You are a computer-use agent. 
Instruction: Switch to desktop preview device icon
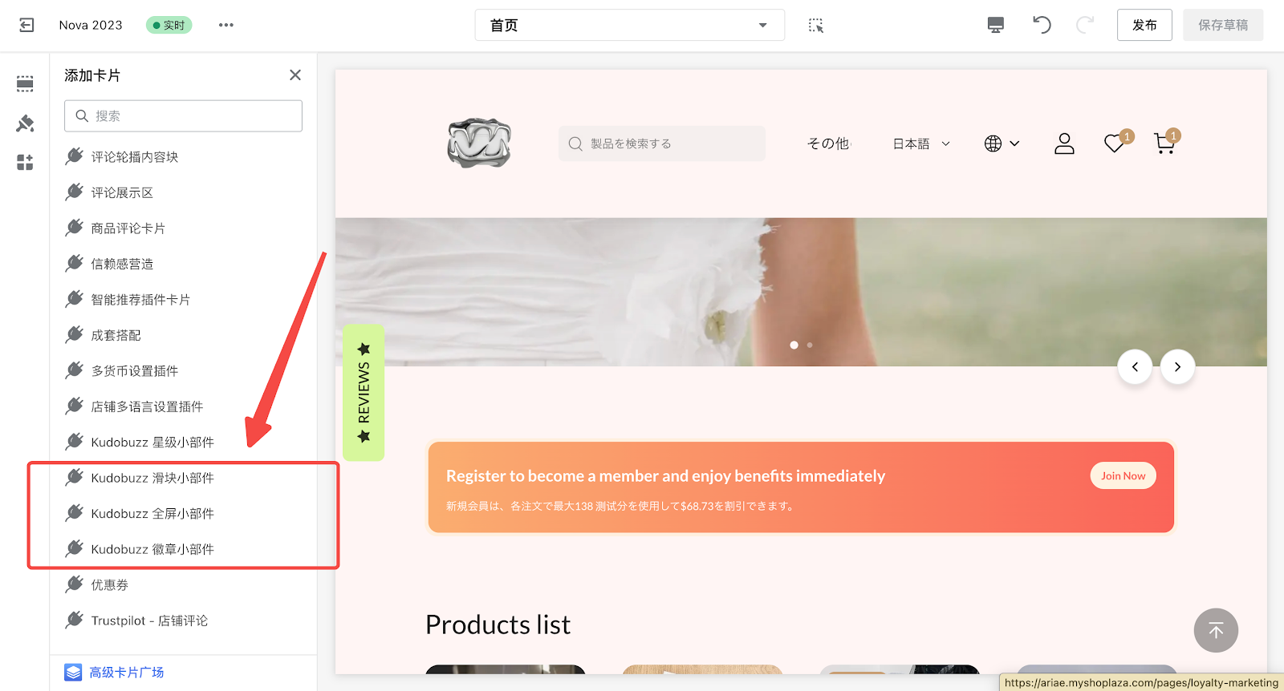995,25
